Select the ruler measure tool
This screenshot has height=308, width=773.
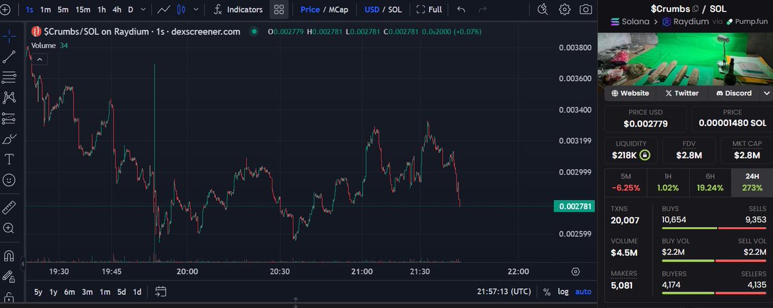coord(9,207)
